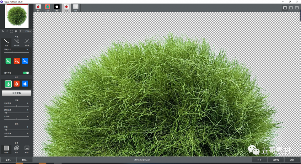Click the grass ball navigator thumbnail

coord(17,16)
